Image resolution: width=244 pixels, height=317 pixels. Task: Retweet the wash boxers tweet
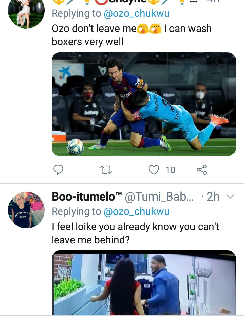point(106,169)
